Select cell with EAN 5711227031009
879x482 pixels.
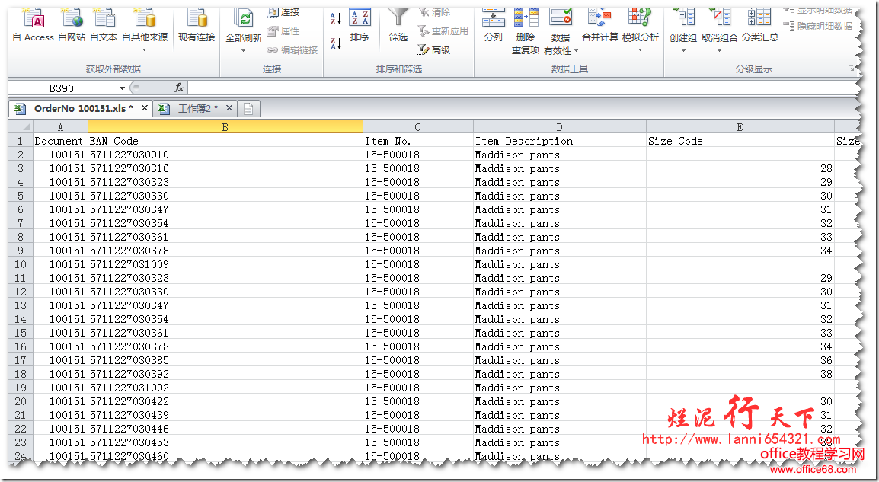click(x=225, y=264)
